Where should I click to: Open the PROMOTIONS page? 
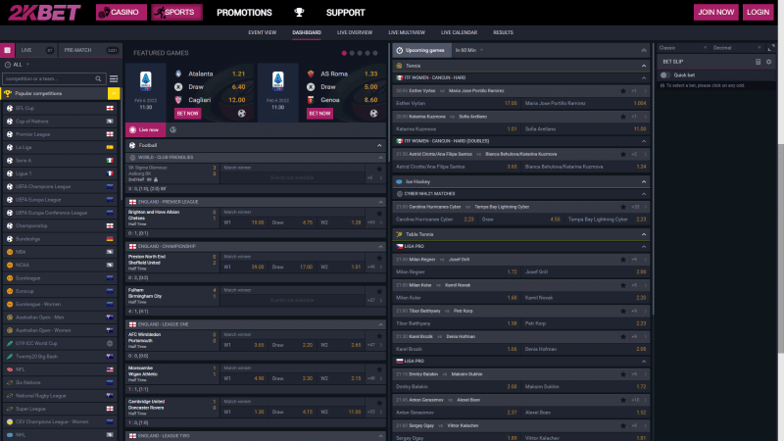coord(244,13)
